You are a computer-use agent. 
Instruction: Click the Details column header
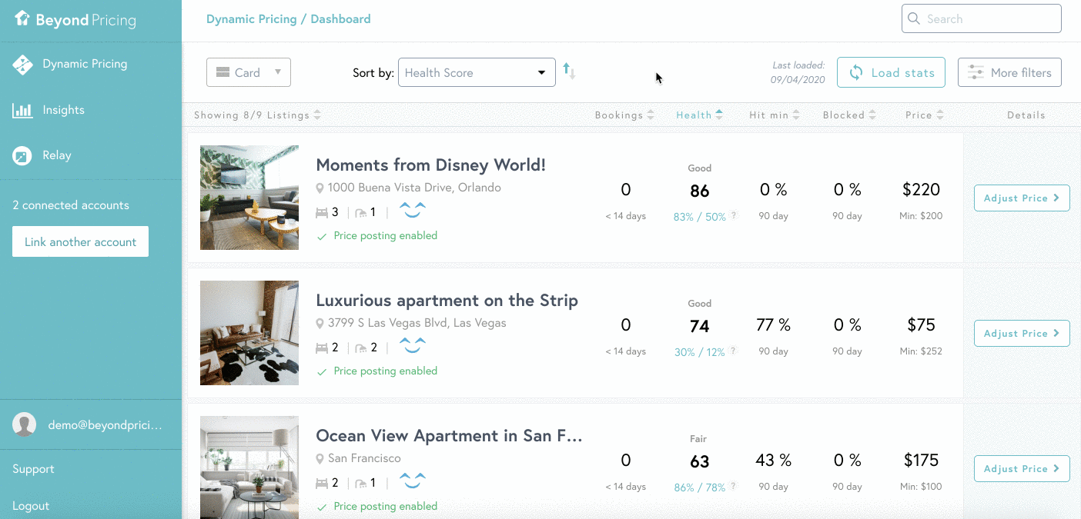pyautogui.click(x=1026, y=115)
